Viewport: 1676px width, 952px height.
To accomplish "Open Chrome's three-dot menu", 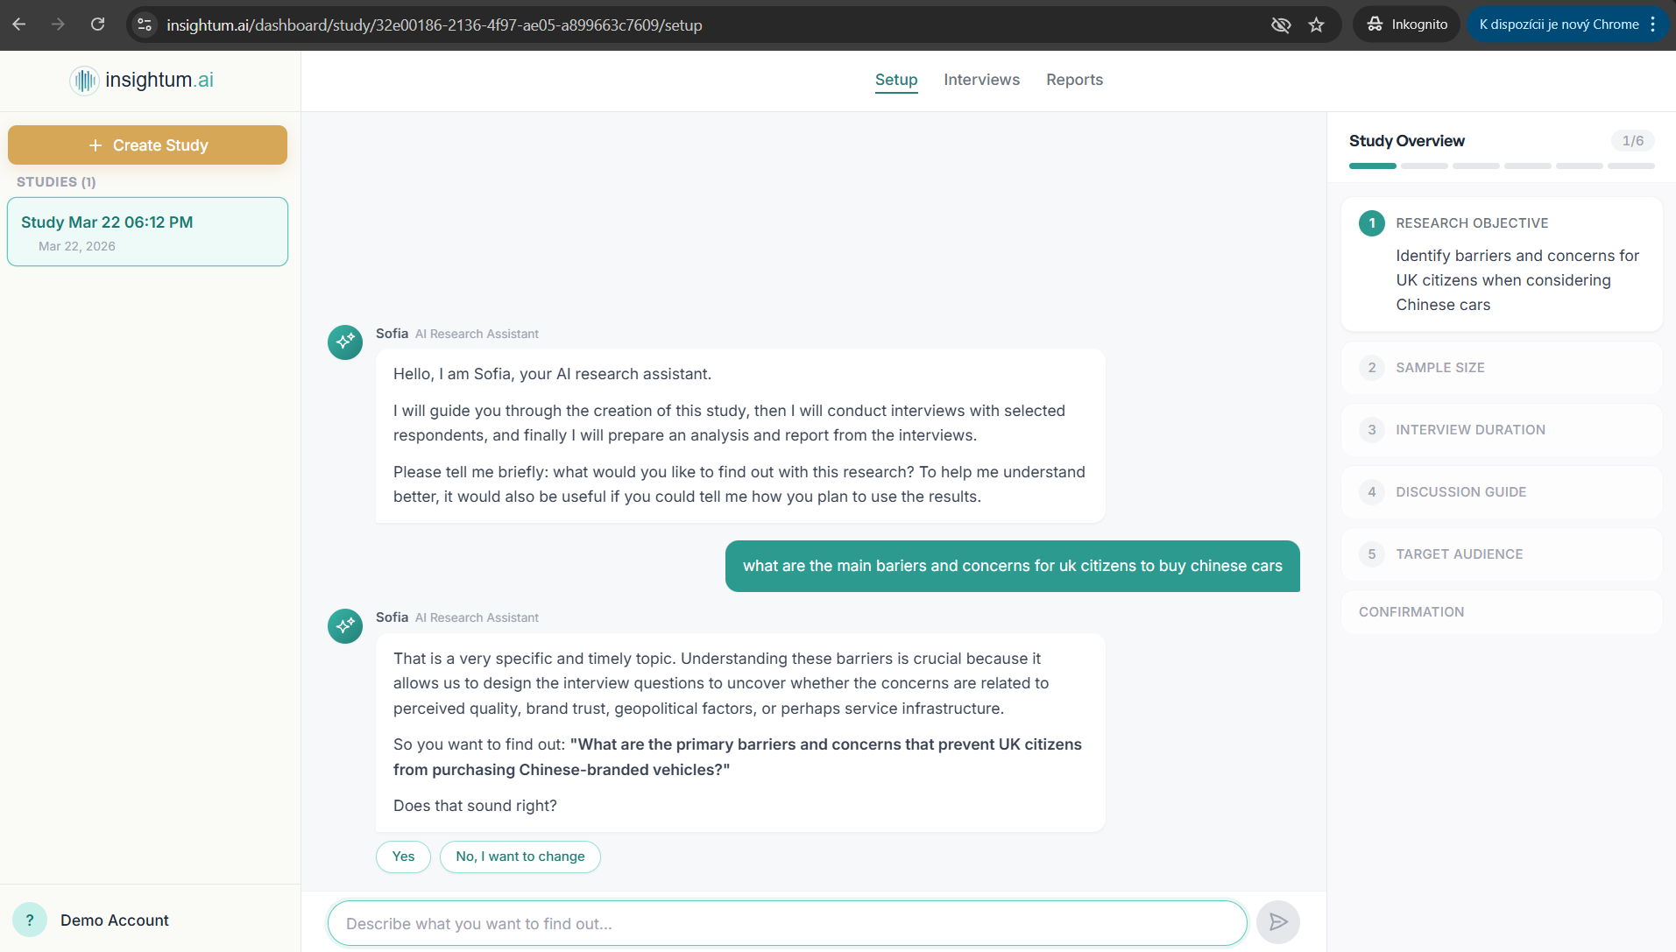I will pos(1653,25).
